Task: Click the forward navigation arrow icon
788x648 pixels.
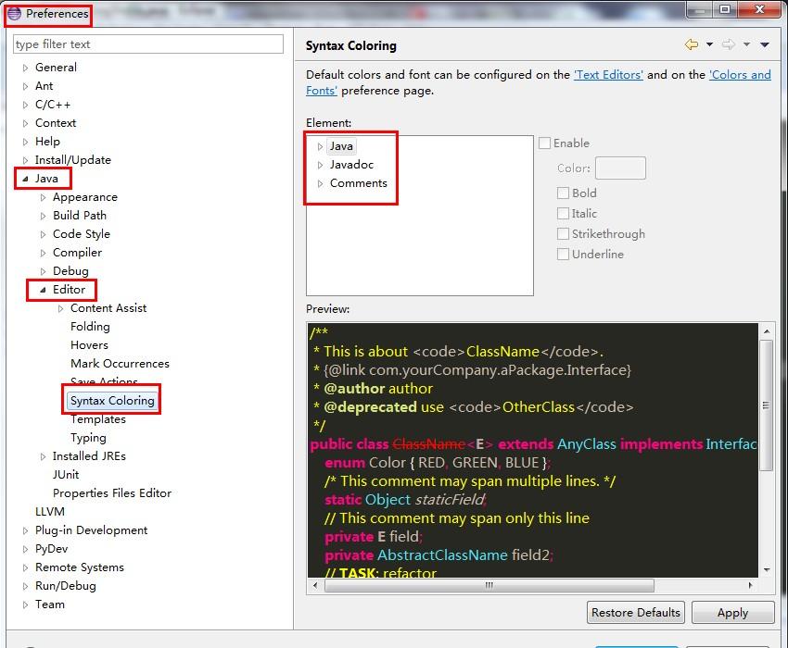Action: point(729,44)
